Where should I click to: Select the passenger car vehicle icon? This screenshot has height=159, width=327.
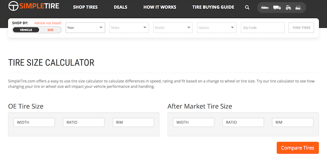click(265, 7)
